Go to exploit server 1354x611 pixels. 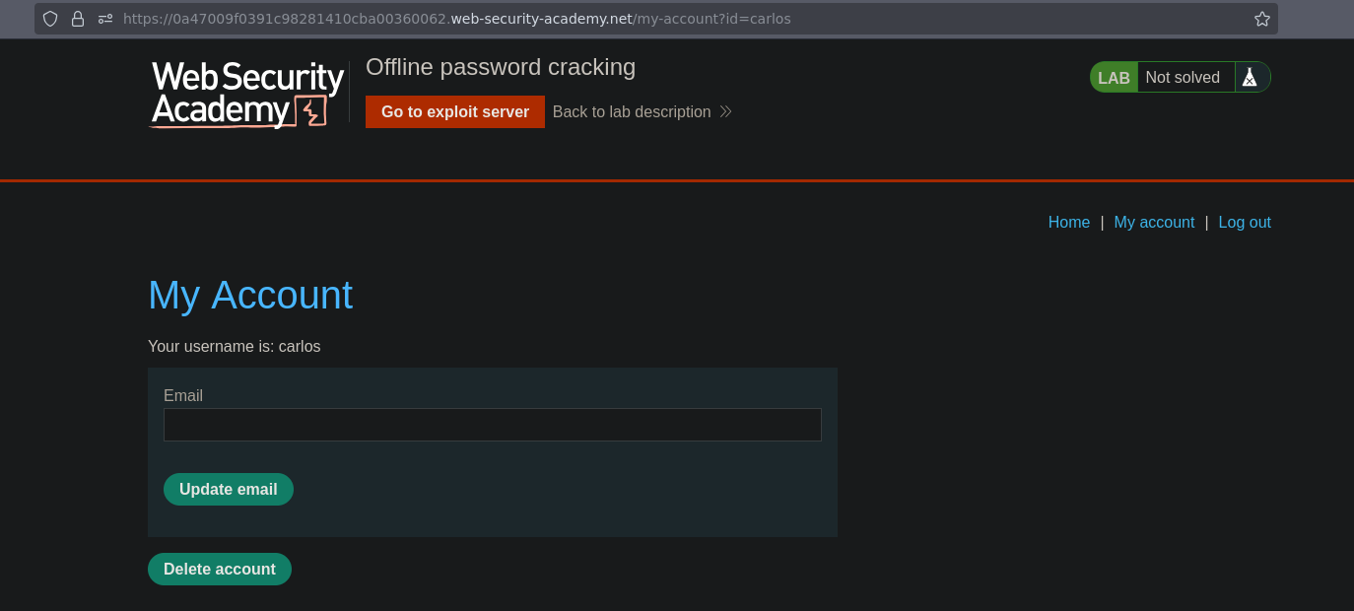pos(455,111)
